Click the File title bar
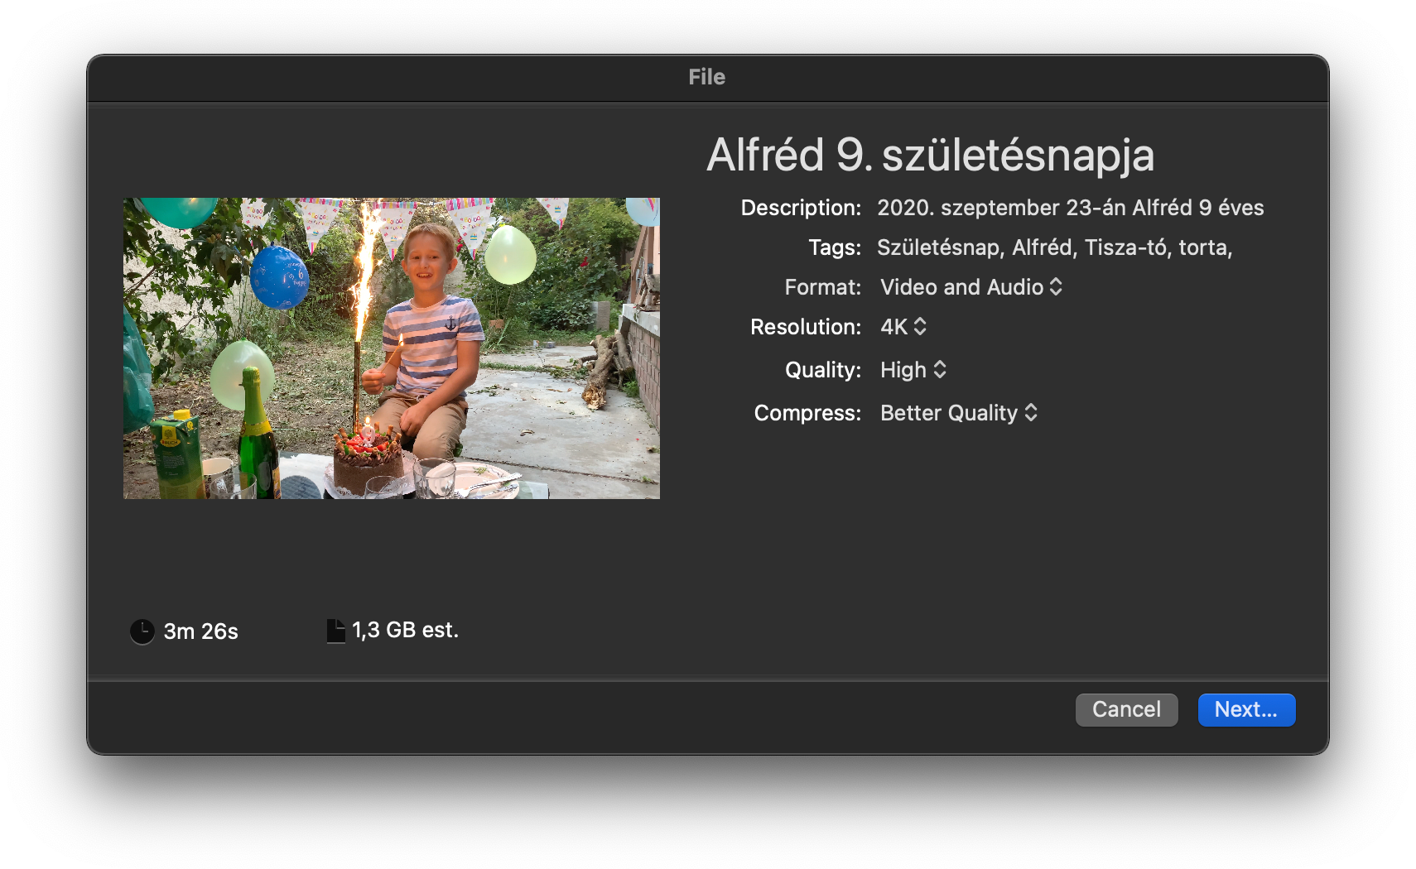1416x869 pixels. pos(707,77)
